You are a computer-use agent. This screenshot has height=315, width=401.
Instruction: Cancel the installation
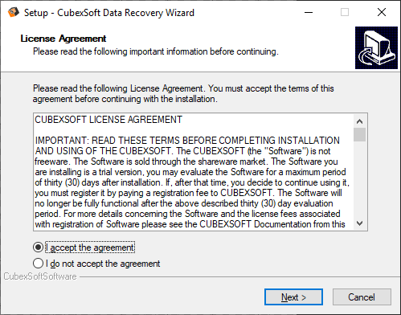[x=362, y=297]
